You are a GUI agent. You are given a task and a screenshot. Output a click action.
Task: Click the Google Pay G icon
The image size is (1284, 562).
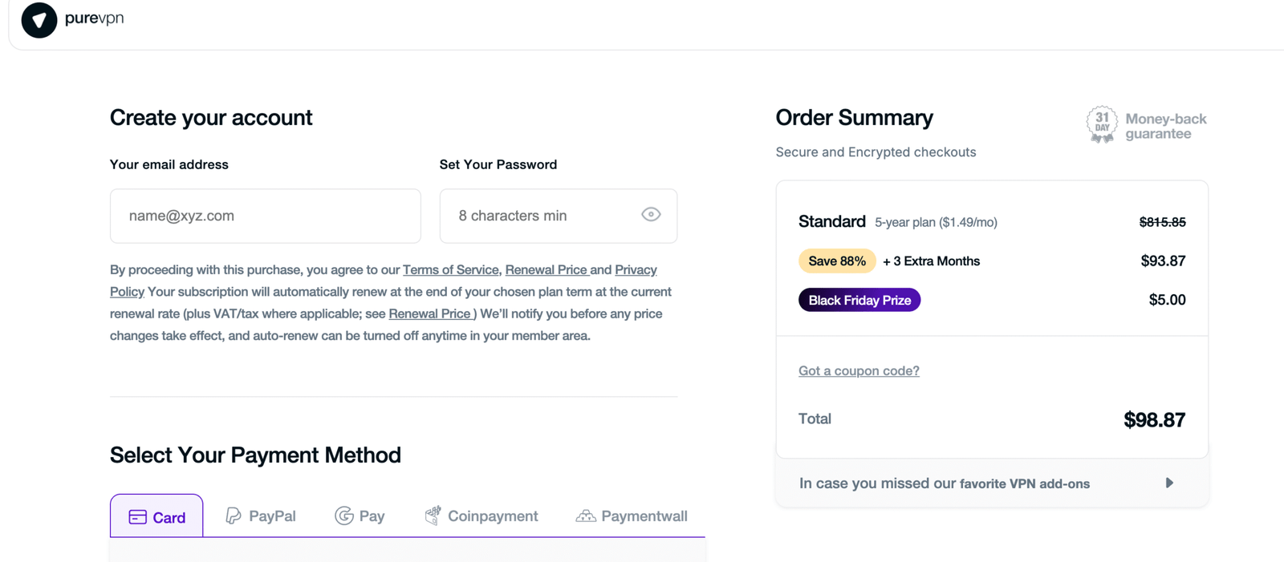coord(344,516)
